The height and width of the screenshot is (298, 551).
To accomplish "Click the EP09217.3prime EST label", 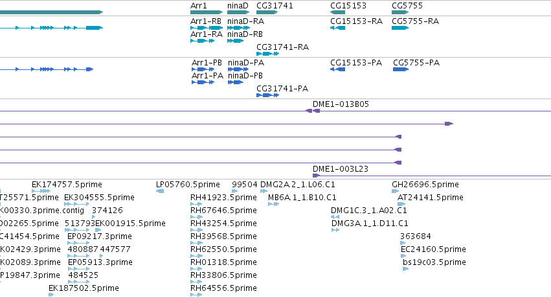I will point(100,236).
